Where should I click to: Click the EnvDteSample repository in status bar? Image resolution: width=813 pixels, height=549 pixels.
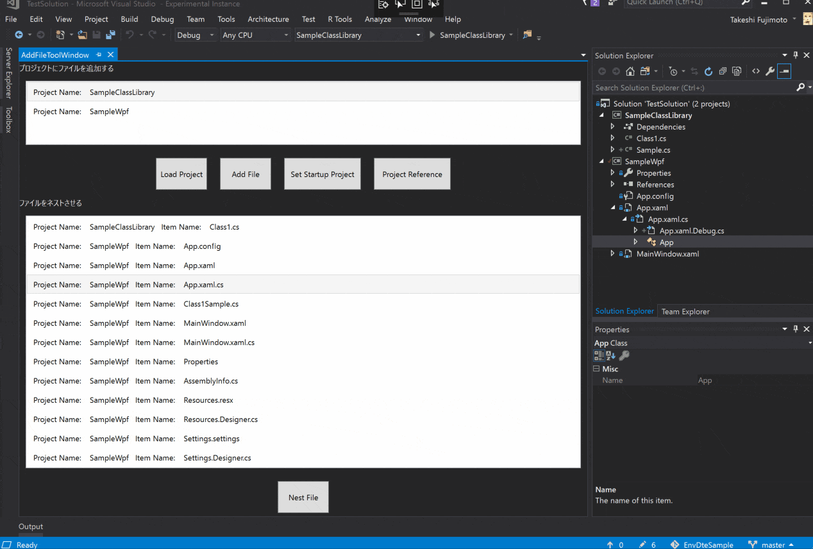pyautogui.click(x=701, y=545)
